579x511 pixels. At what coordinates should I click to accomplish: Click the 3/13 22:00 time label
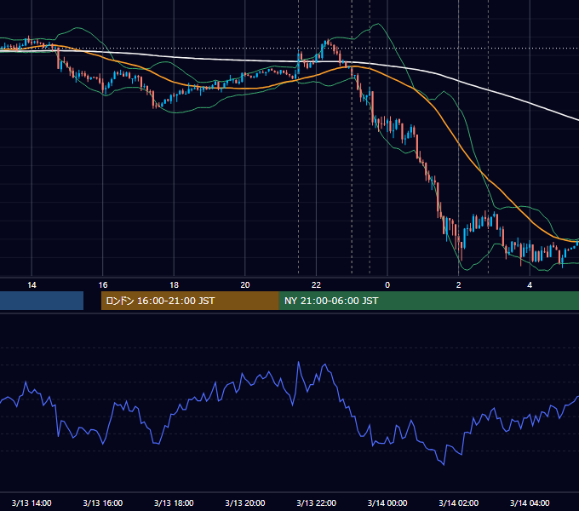pyautogui.click(x=316, y=502)
